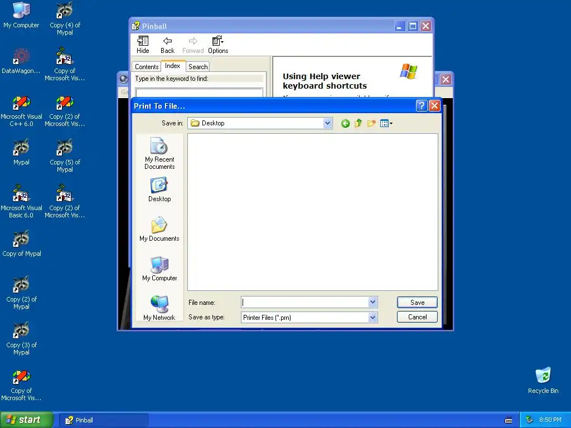Select Microsoft Visual C++ 6.0 desktop icon
Viewport: 571px width, 428px height.
pos(21,111)
